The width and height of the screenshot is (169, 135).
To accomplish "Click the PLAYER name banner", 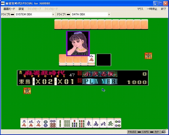I will point(100,82).
